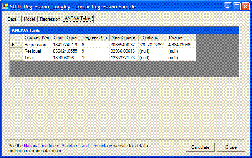Click degrees of freedom cell 9

click(x=95, y=51)
